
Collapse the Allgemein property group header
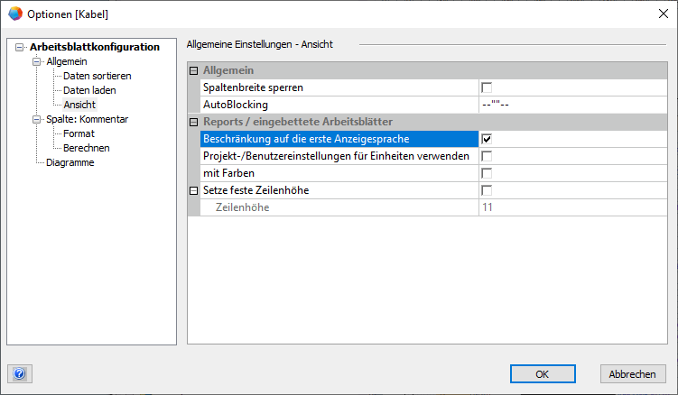194,70
